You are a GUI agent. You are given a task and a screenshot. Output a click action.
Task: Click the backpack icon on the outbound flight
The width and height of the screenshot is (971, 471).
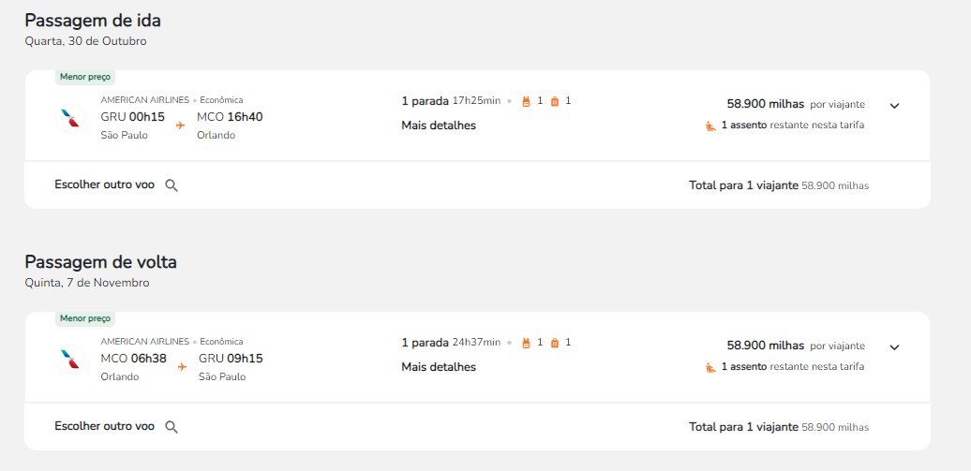point(526,101)
